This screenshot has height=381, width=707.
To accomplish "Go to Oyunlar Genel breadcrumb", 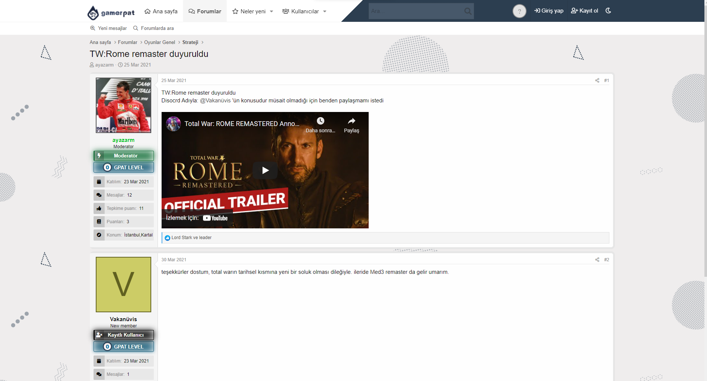I will pyautogui.click(x=159, y=42).
